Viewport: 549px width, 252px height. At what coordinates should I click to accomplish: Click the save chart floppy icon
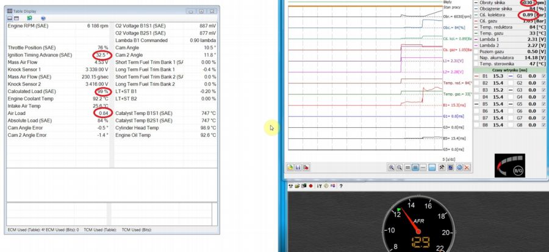tap(298, 167)
